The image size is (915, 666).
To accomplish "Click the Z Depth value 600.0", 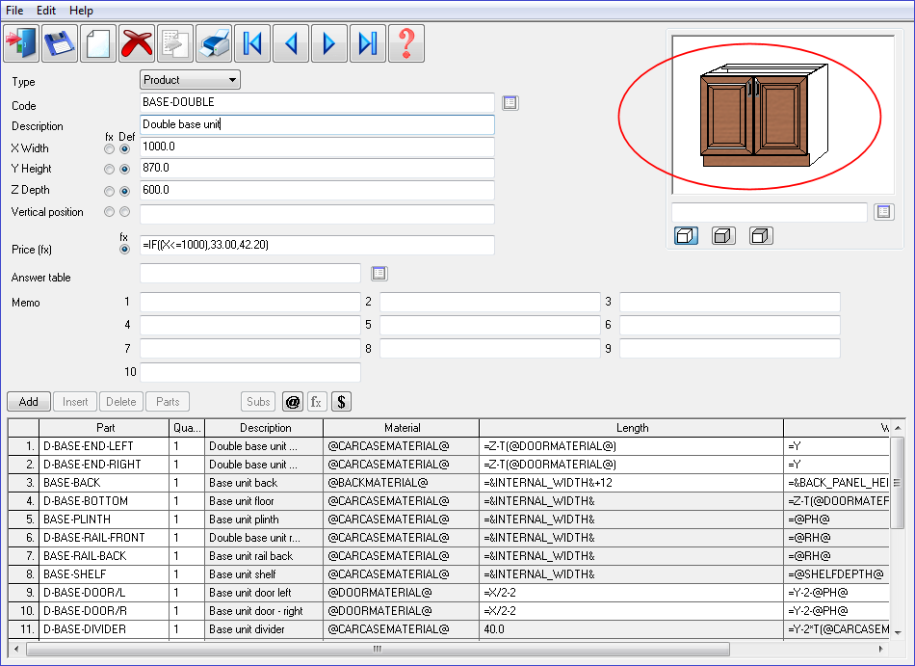I will pyautogui.click(x=317, y=190).
